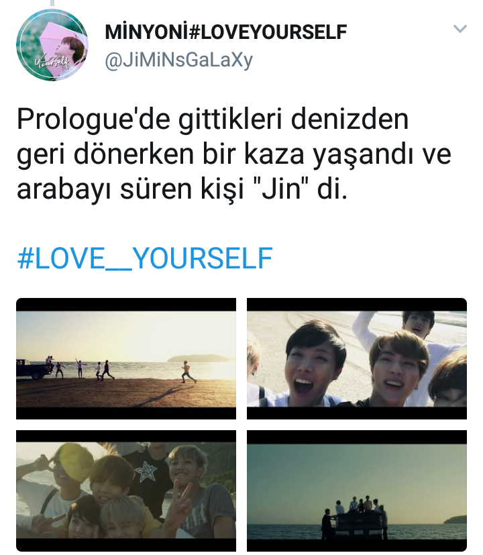483x555 pixels.
Task: Open the MİNYONİ#LOVEYOURSELF display name profile
Action: click(226, 32)
